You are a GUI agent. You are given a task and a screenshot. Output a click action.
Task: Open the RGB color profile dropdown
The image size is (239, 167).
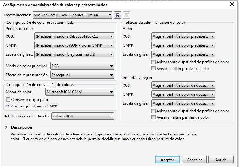74,36
